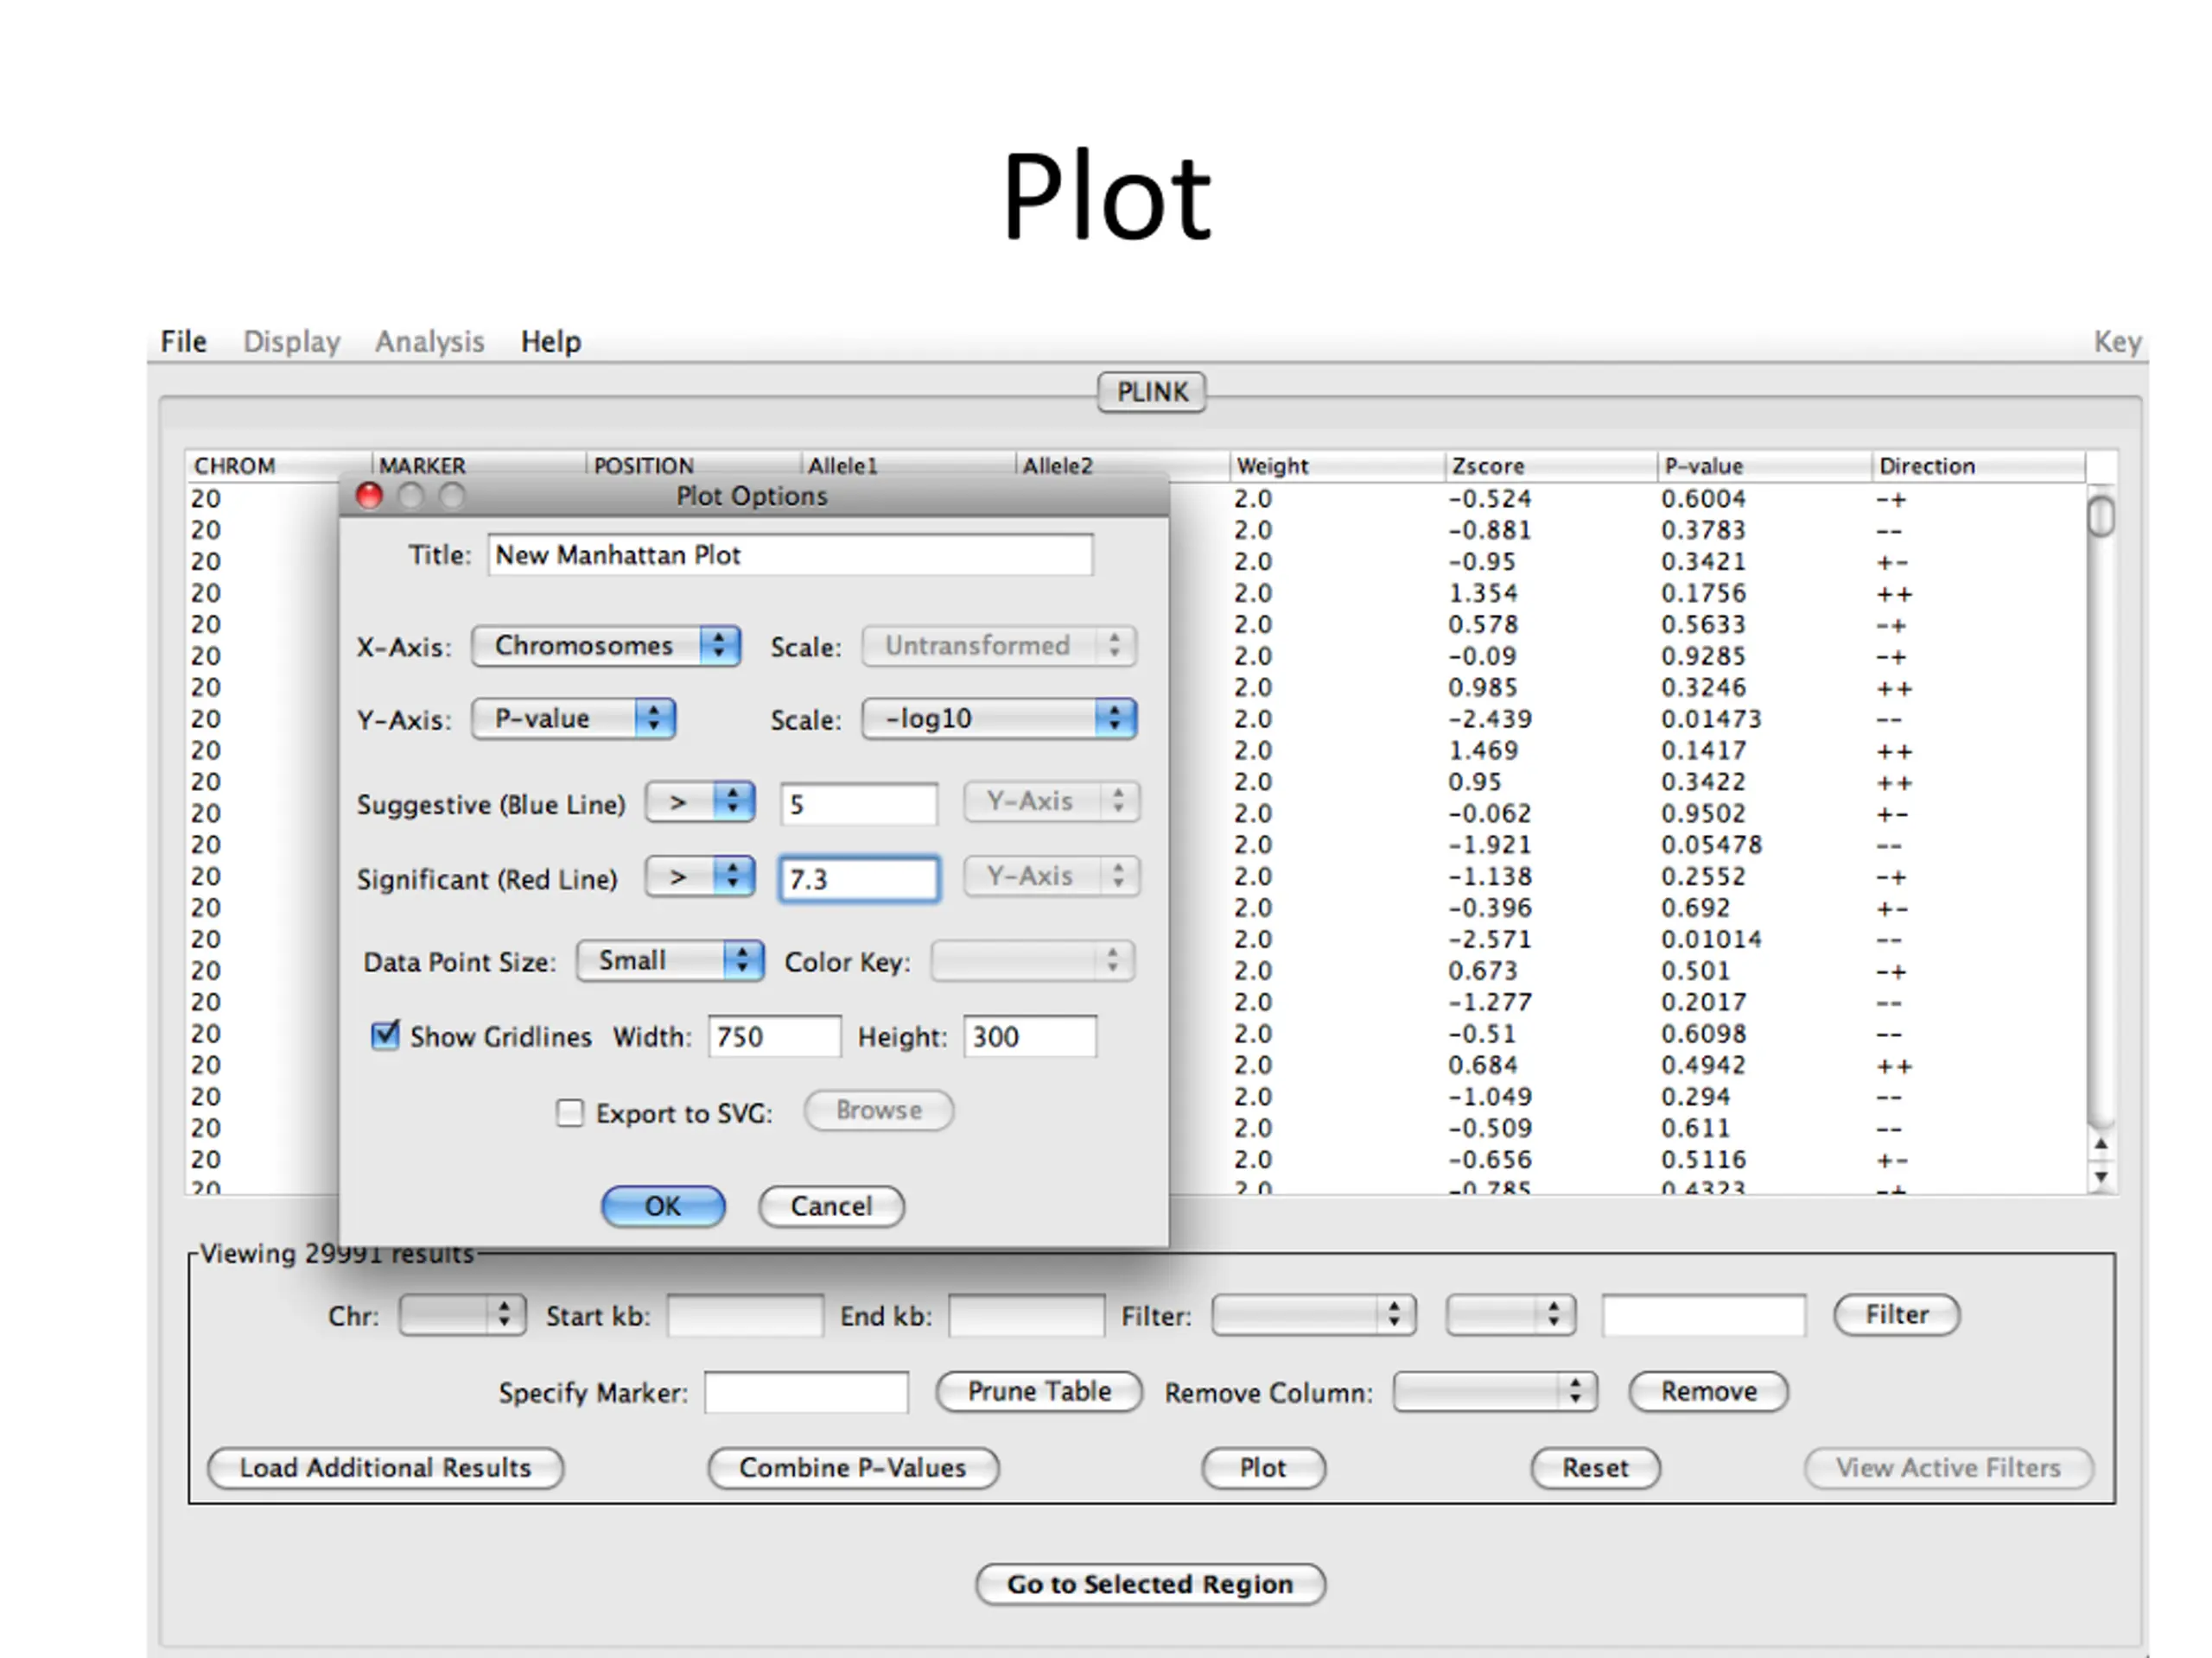This screenshot has height=1658, width=2212.
Task: Click the Weight column header
Action: [x=1336, y=465]
